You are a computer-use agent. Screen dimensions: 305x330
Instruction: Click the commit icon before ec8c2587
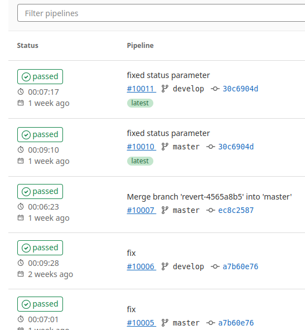211,210
